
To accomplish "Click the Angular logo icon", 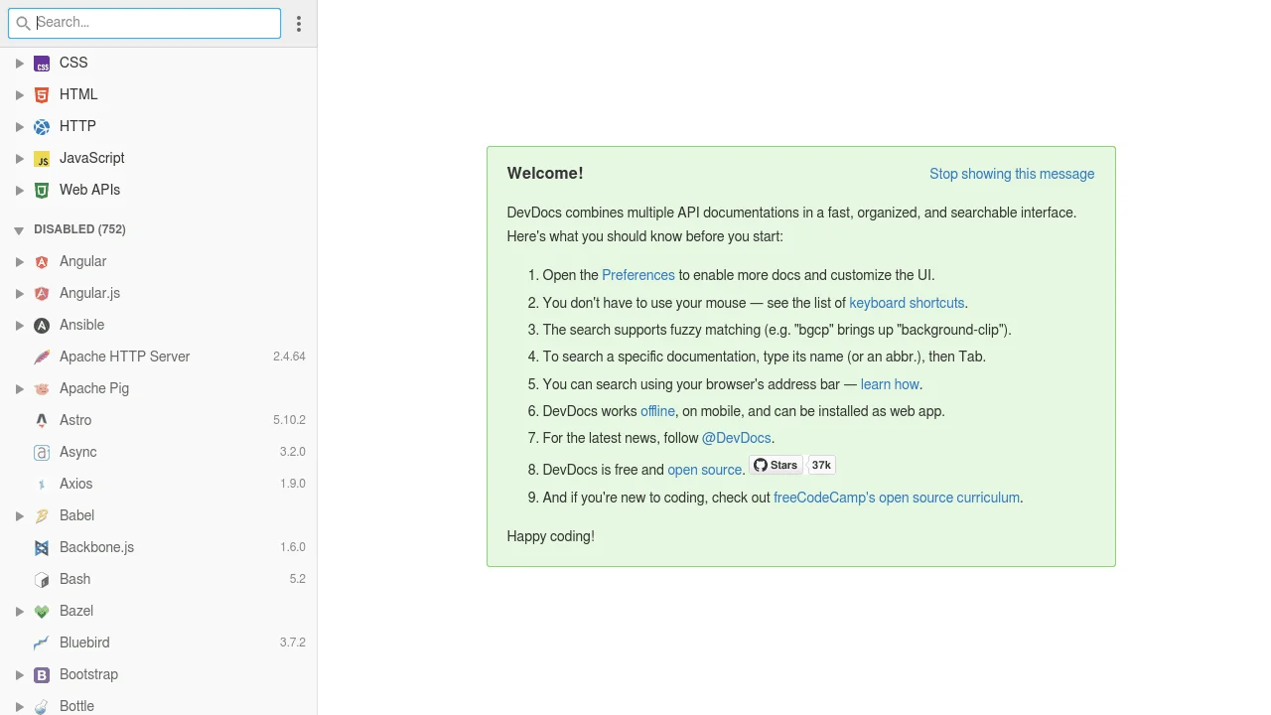I will [42, 262].
